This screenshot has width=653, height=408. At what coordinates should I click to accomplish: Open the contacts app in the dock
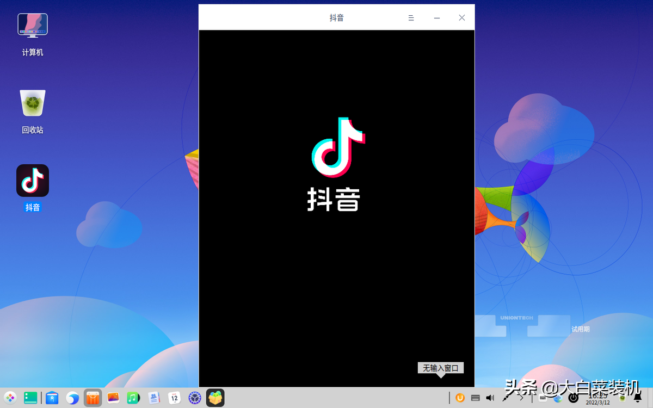(154, 398)
